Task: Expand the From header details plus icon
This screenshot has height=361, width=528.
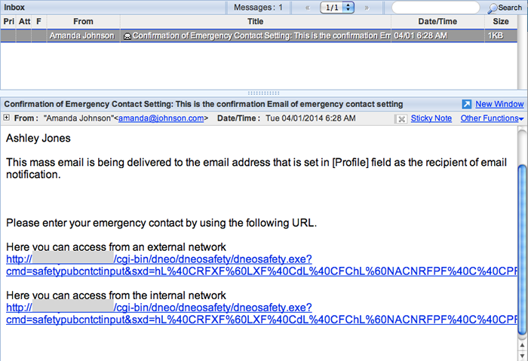Action: 6,118
